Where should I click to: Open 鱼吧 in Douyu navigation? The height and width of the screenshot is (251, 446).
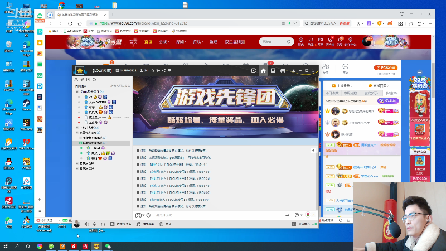click(x=214, y=42)
